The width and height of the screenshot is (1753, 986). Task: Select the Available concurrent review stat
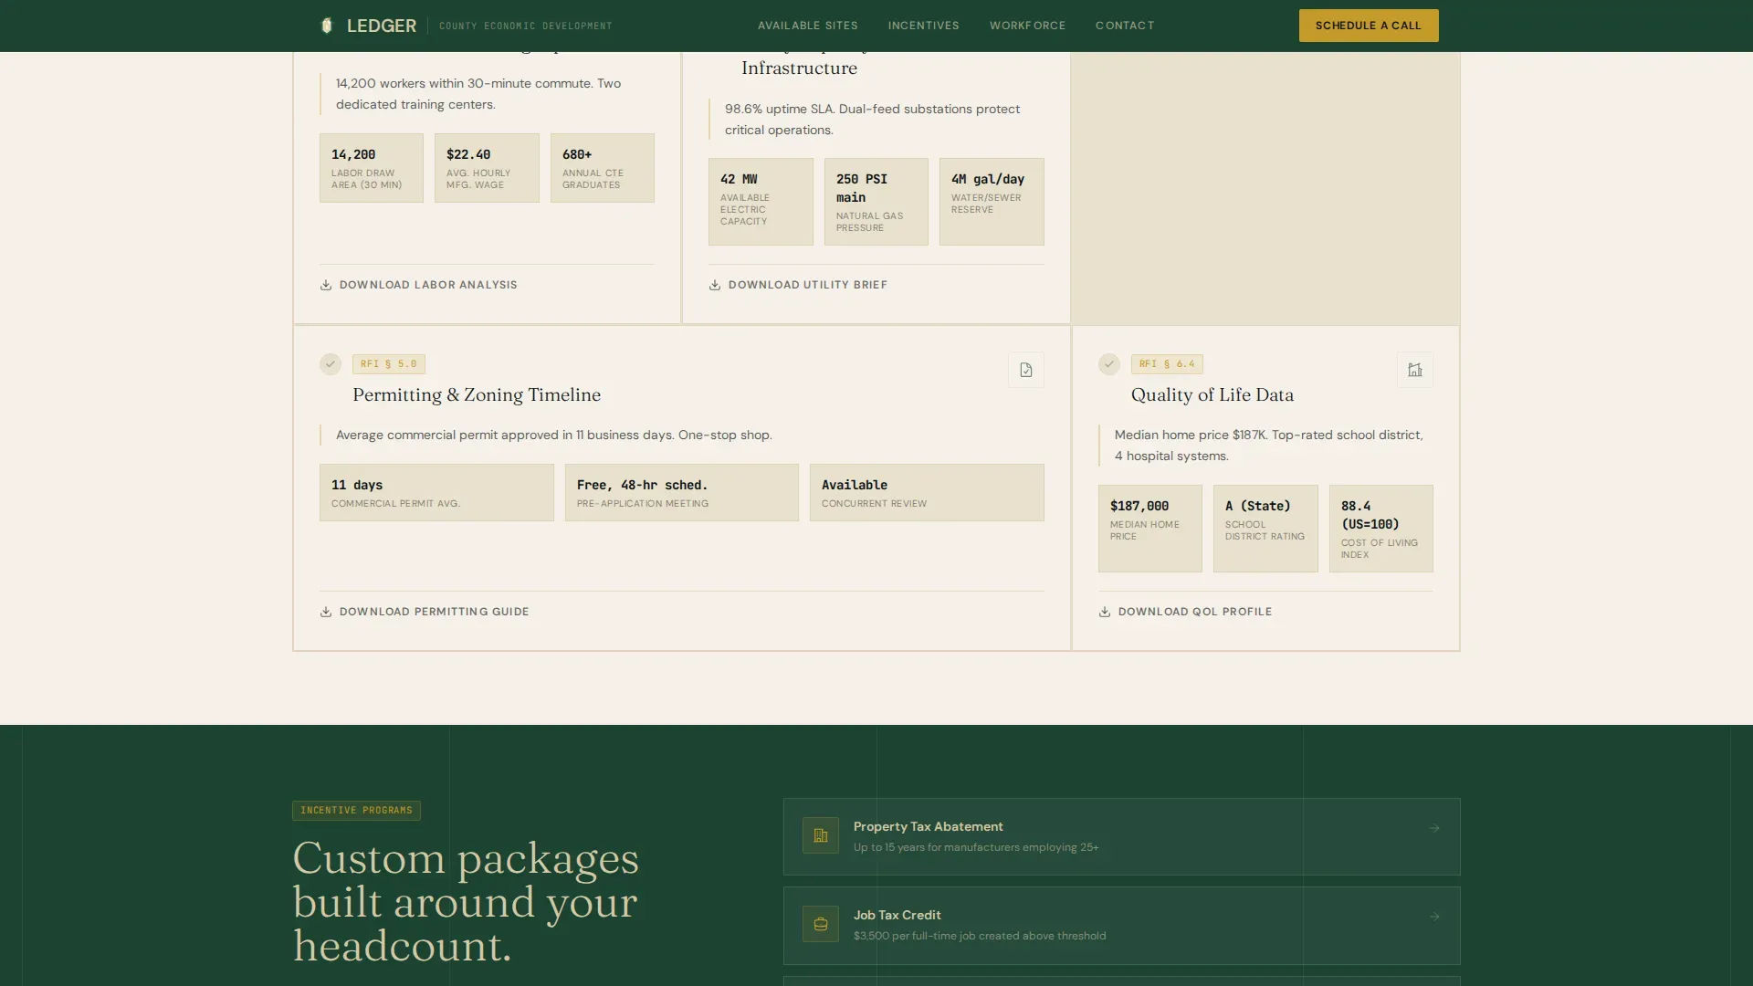(927, 492)
